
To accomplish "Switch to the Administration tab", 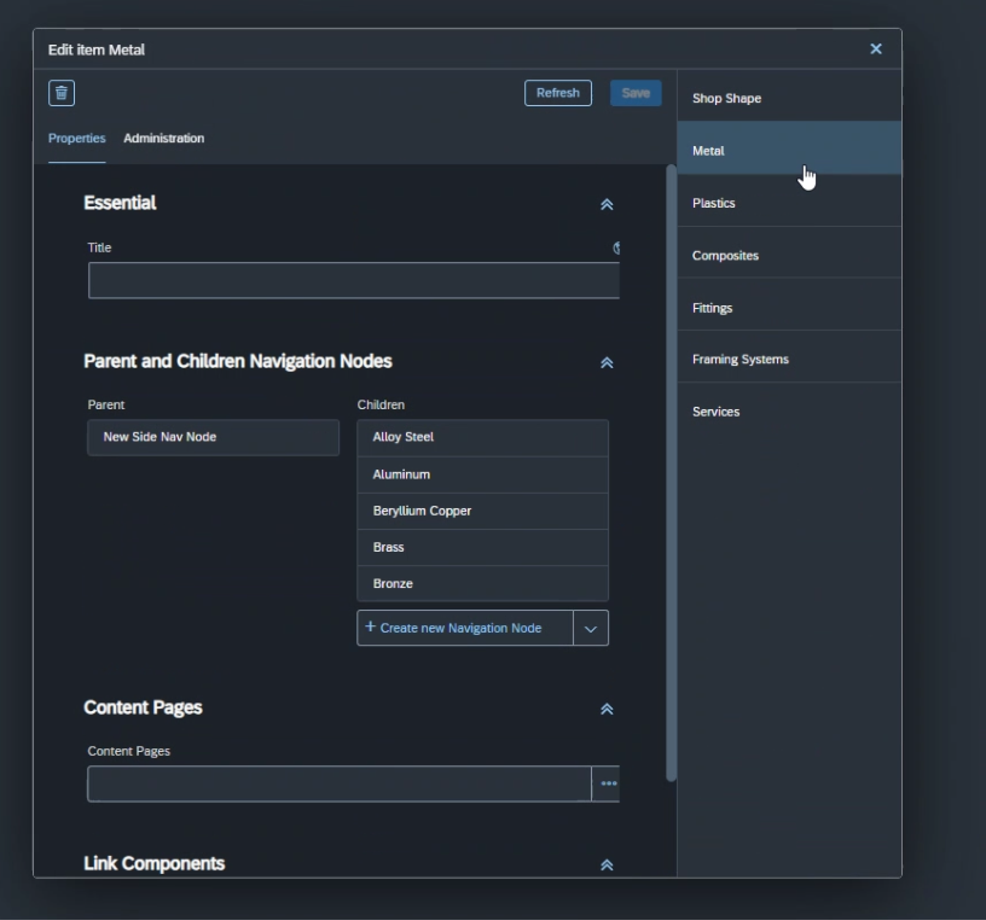I will pyautogui.click(x=164, y=138).
